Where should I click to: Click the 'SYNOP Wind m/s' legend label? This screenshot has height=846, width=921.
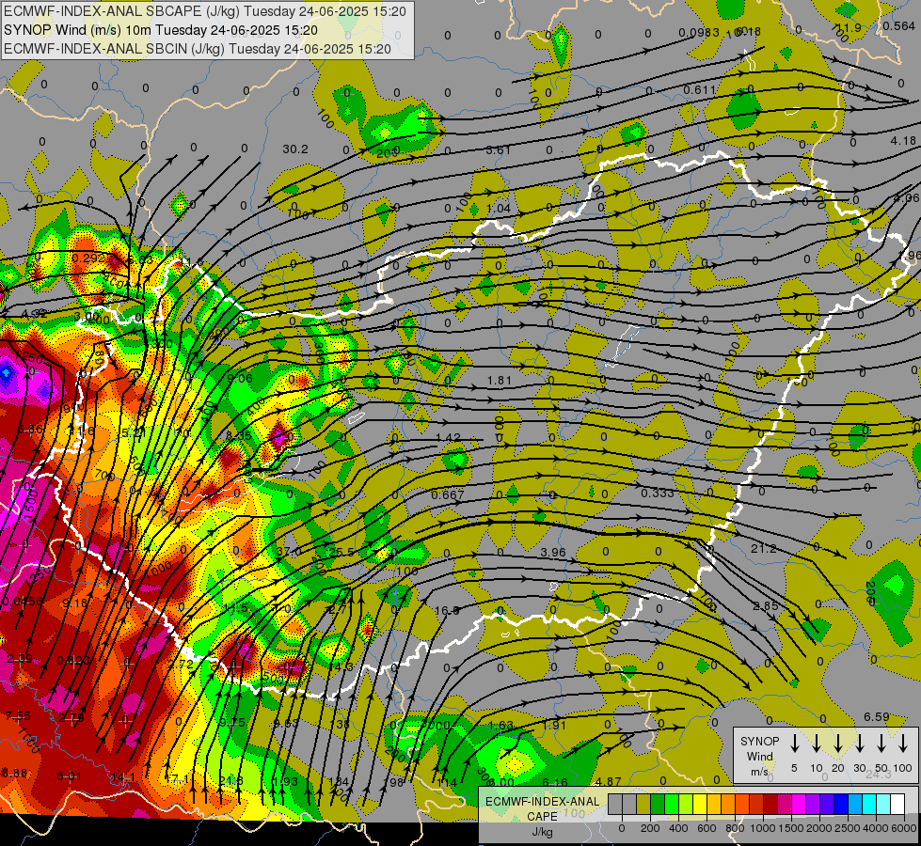[x=759, y=756]
